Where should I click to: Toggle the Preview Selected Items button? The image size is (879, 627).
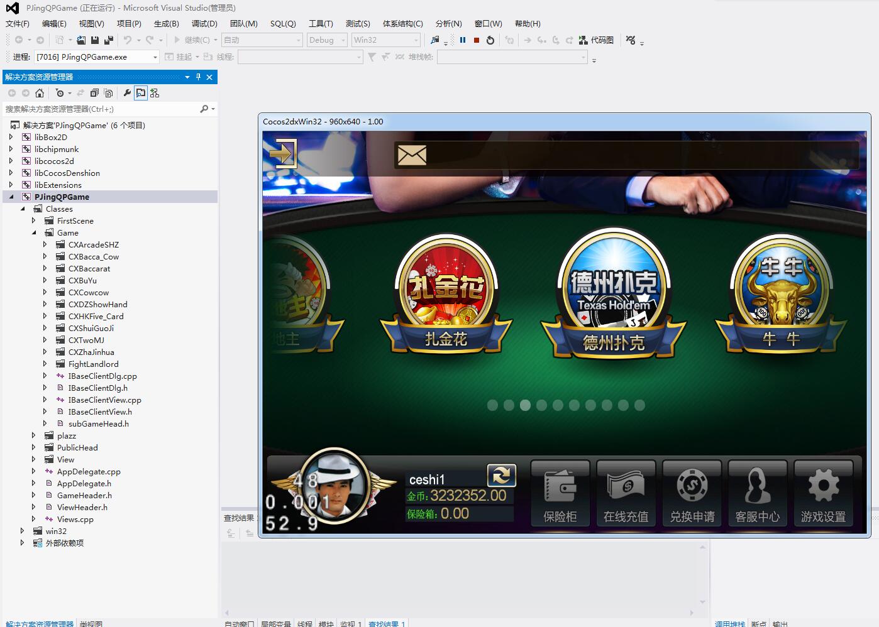[x=141, y=93]
